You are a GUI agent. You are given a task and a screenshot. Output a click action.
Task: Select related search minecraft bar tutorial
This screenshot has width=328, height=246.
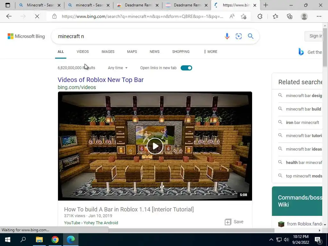point(300,136)
